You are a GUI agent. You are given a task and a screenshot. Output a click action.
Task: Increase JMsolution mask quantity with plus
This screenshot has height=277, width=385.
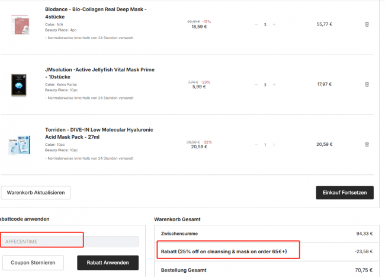point(274,85)
